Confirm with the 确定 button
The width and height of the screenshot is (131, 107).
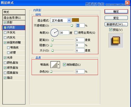pyautogui.click(x=116, y=12)
